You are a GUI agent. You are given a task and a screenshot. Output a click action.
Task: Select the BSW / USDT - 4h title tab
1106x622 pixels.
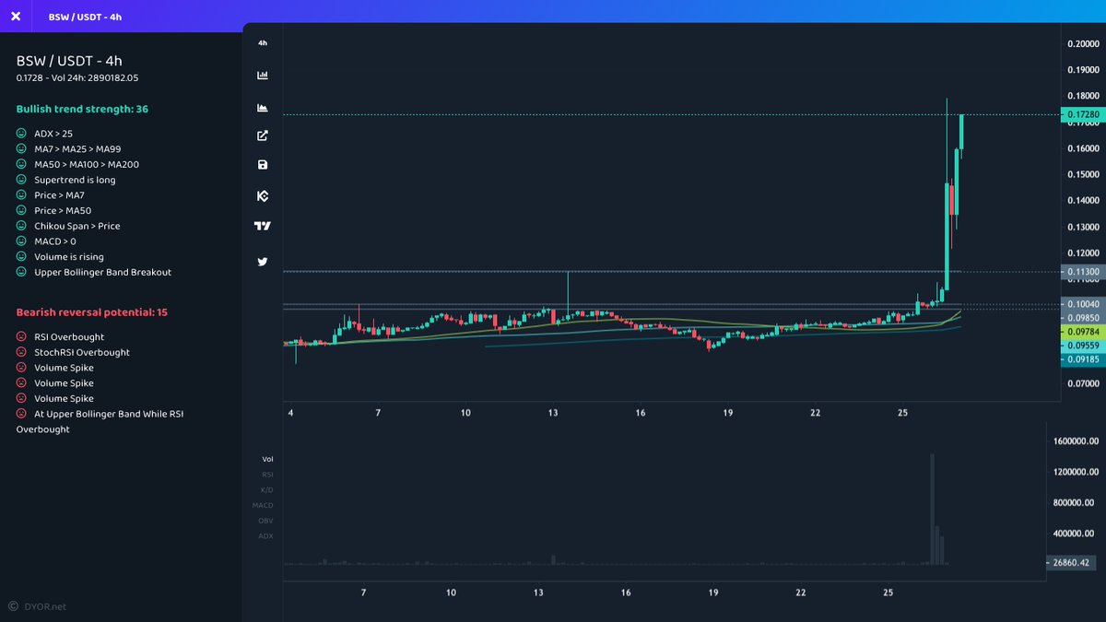[84, 17]
